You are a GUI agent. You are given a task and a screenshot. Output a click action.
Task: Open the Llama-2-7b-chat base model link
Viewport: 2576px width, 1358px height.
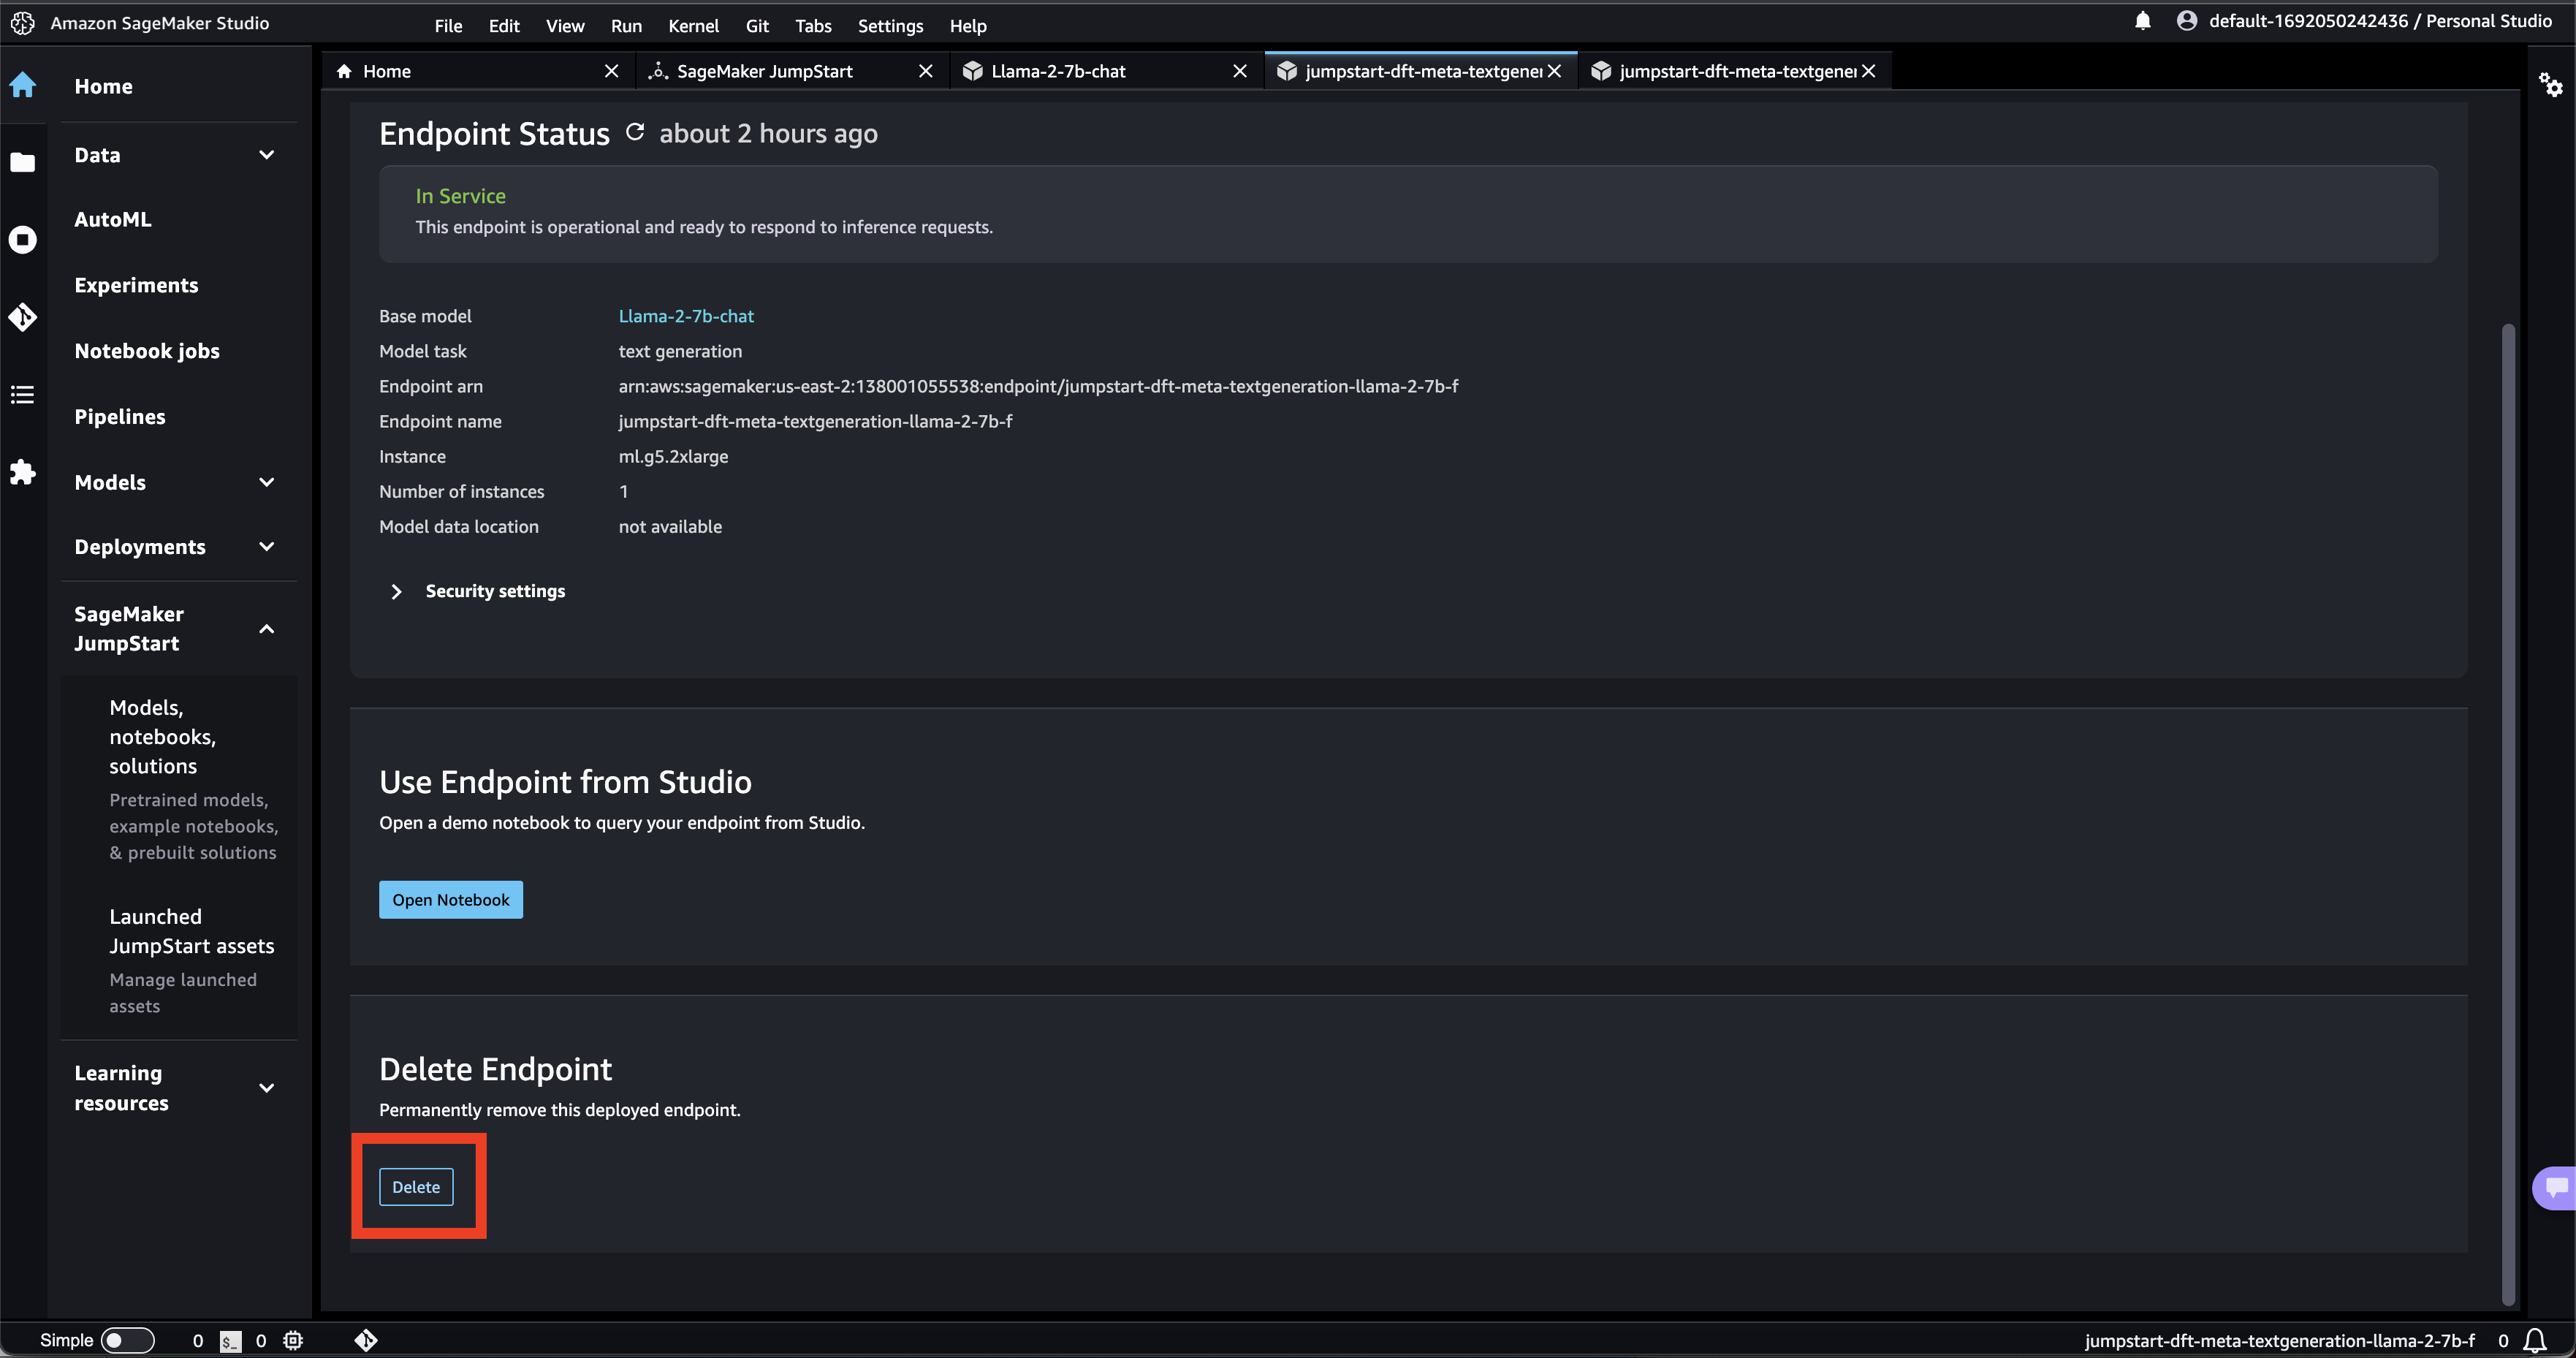(x=686, y=316)
